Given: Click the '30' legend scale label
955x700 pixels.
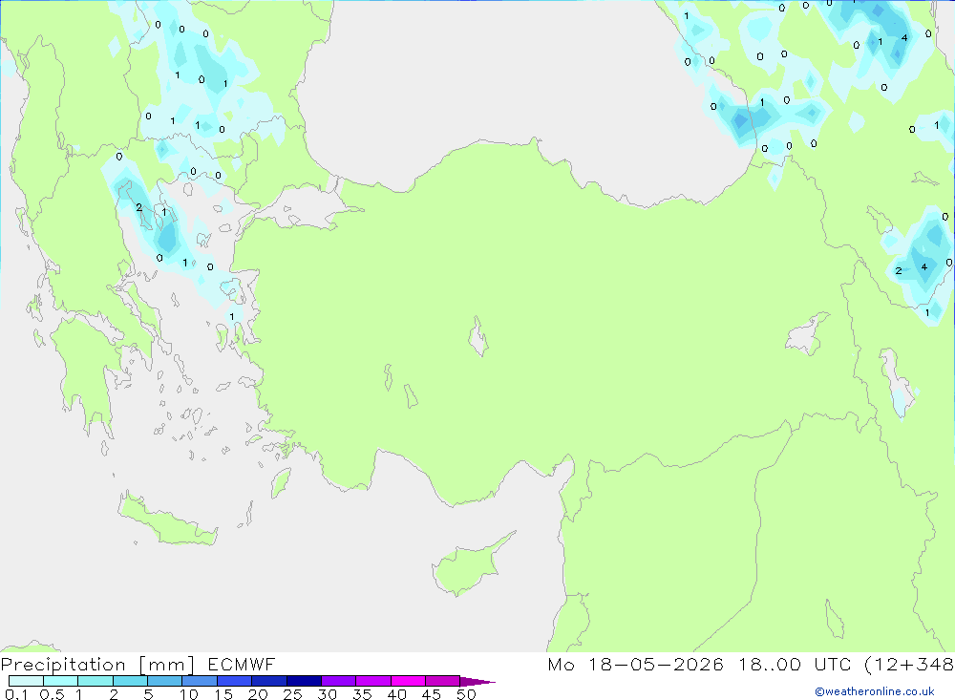Looking at the screenshot, I should [x=327, y=694].
